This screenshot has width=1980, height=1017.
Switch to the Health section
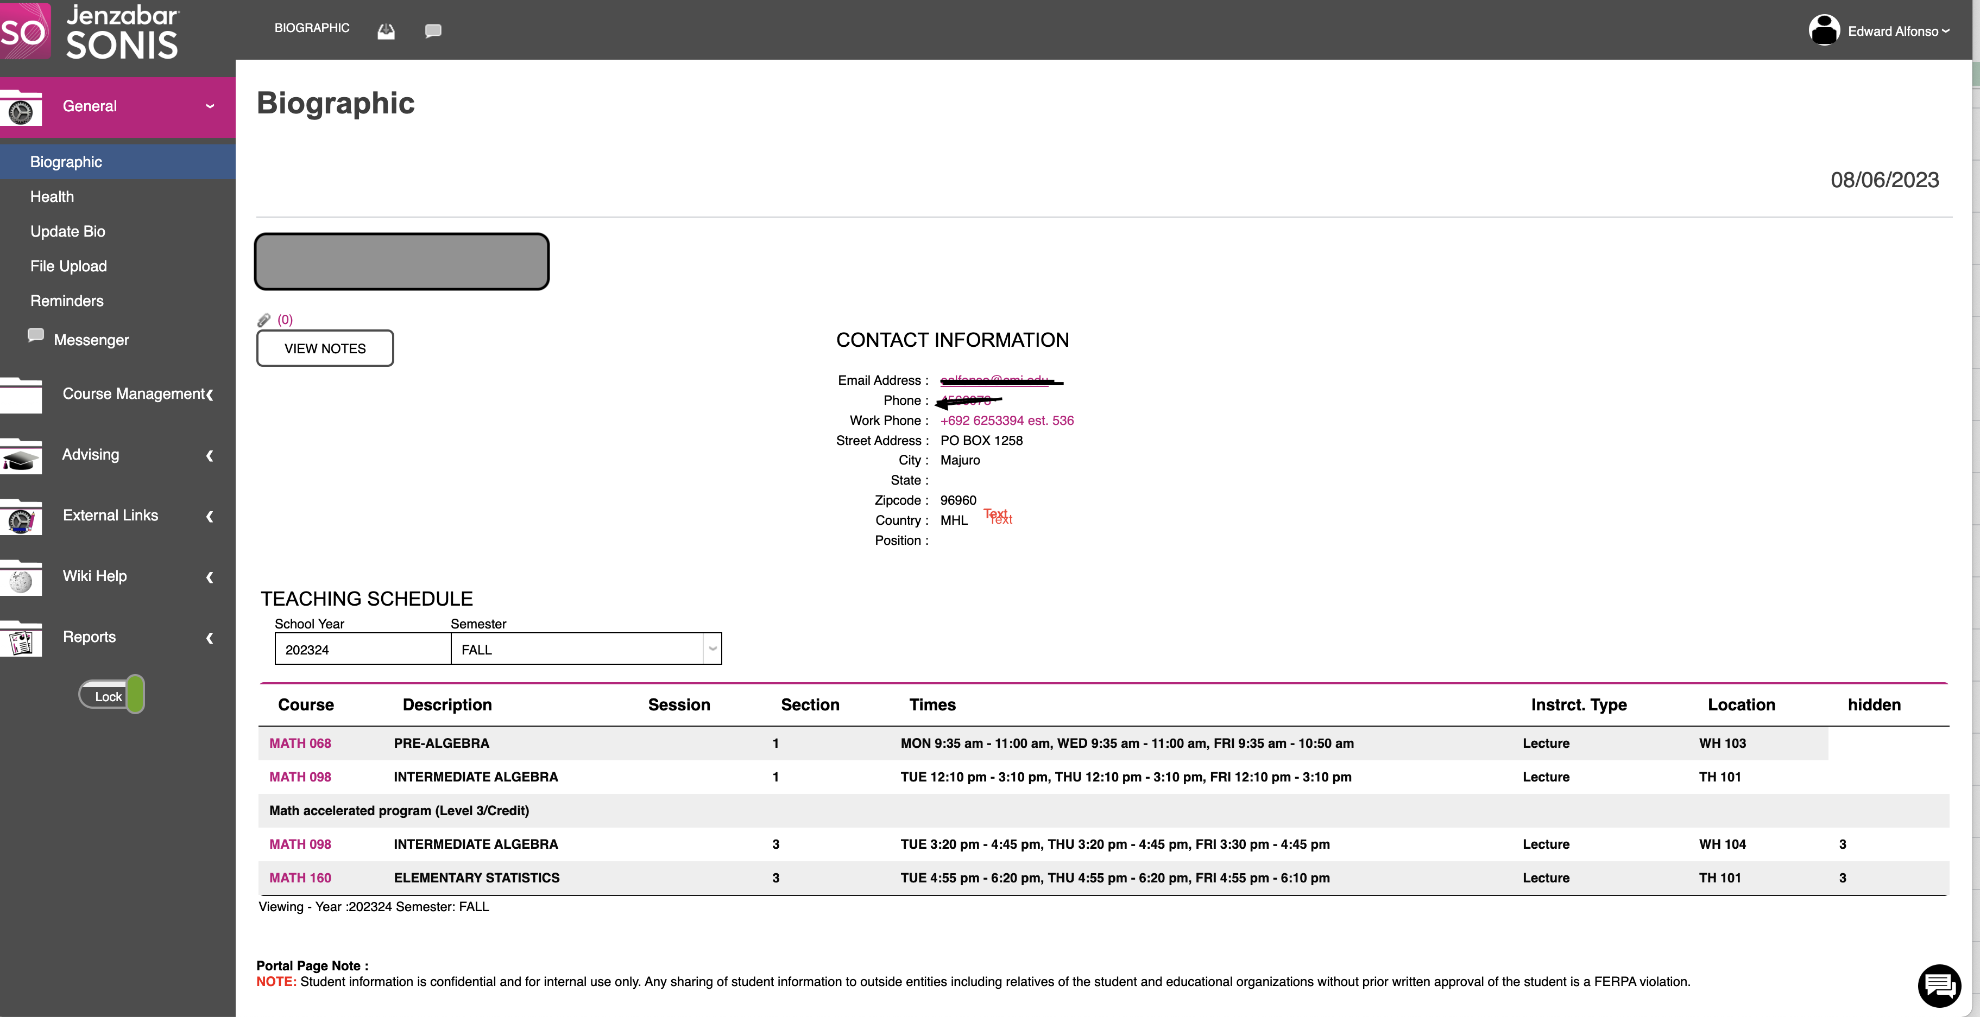click(52, 196)
